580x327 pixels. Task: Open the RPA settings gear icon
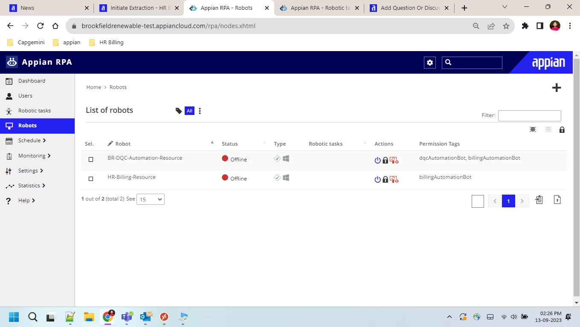(430, 63)
